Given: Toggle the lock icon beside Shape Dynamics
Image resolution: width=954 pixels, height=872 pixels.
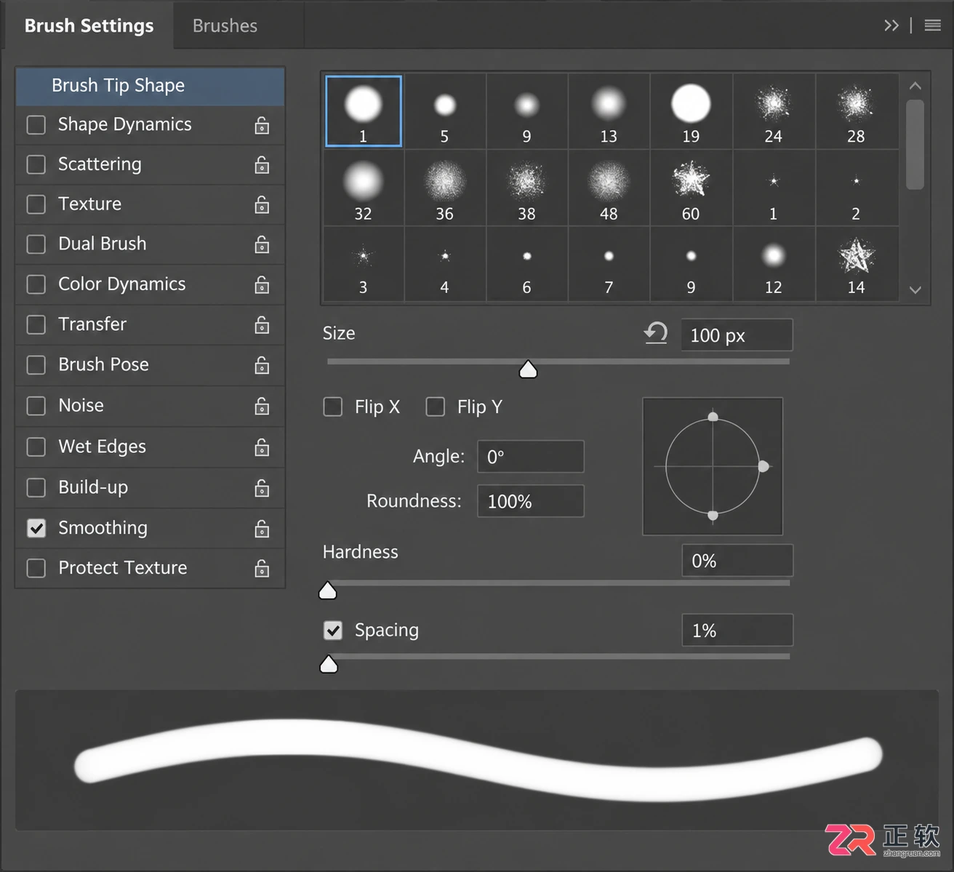Looking at the screenshot, I should 262,126.
